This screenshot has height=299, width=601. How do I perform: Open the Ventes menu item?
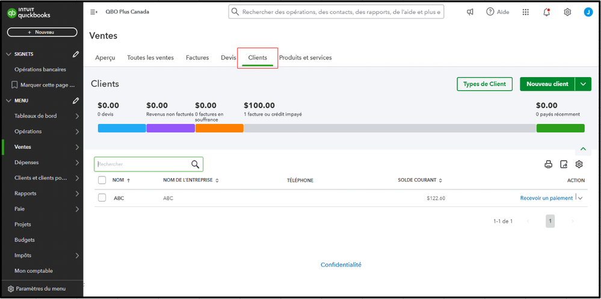pos(23,147)
